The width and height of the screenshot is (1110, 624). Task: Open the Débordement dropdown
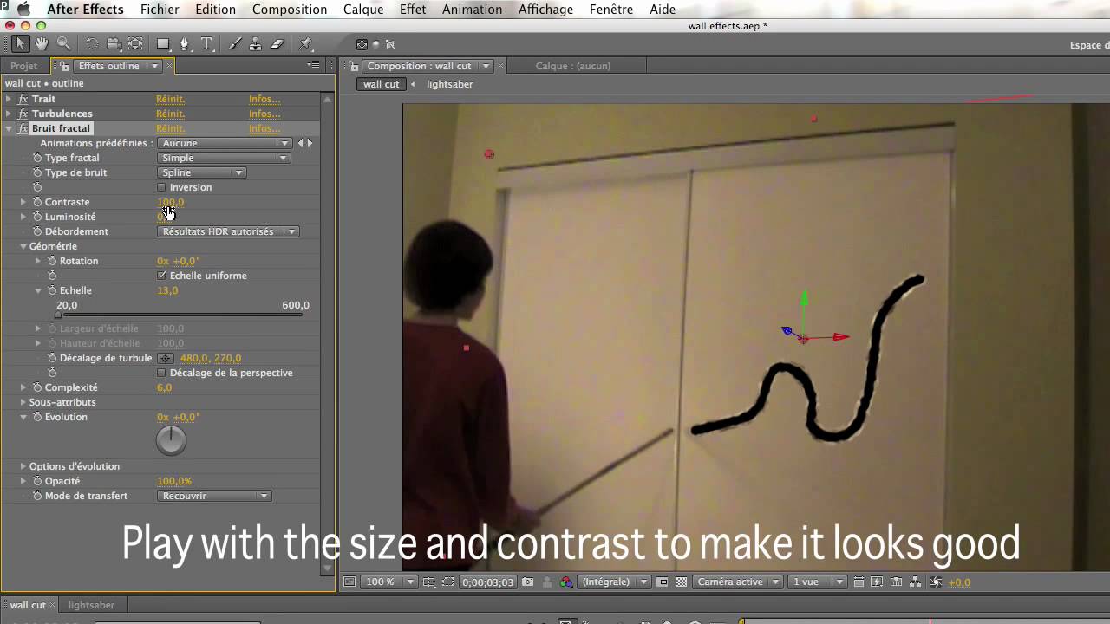pos(229,231)
